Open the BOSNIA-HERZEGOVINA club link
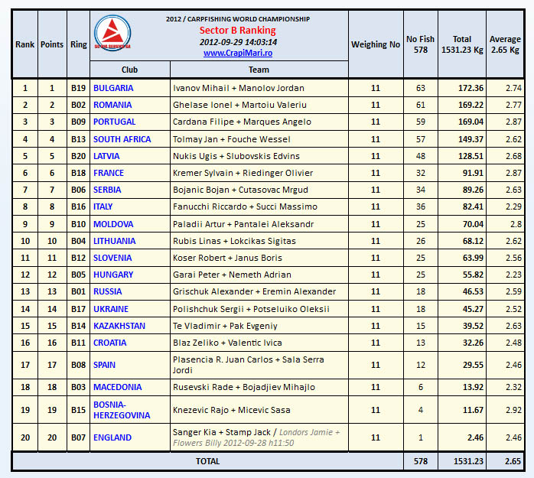The width and height of the screenshot is (534, 478). [x=122, y=410]
